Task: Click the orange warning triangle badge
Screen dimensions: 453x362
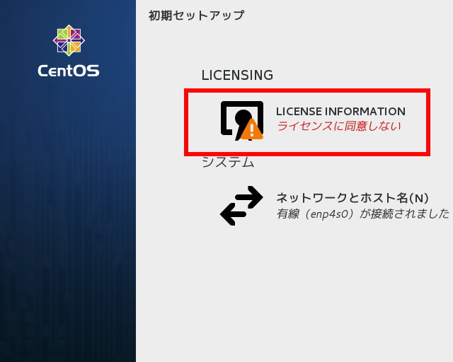Action: [x=251, y=130]
